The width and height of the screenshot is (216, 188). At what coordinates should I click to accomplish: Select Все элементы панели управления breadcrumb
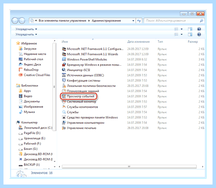coord(62,21)
